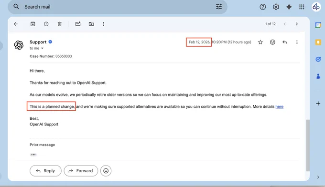Open message More options three dots
The image size is (325, 187).
(x=297, y=42)
